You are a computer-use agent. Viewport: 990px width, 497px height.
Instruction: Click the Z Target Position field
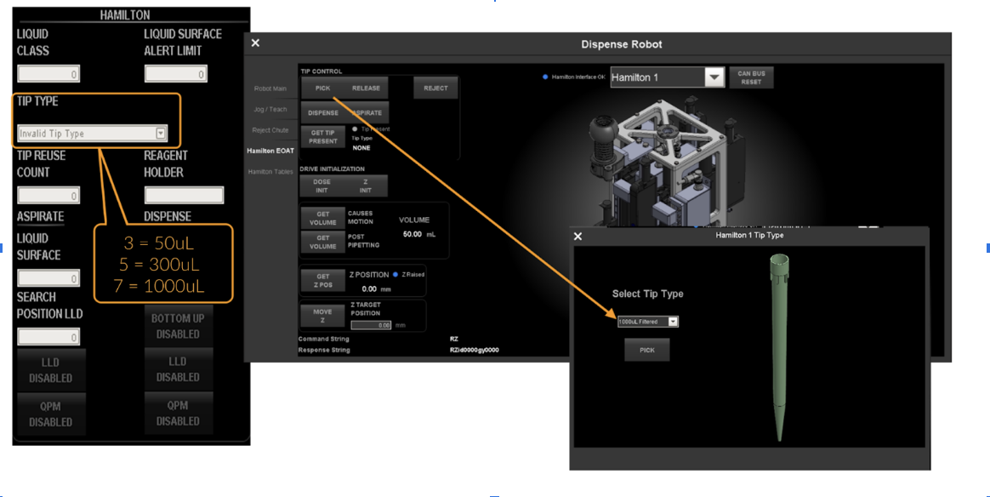(x=371, y=325)
